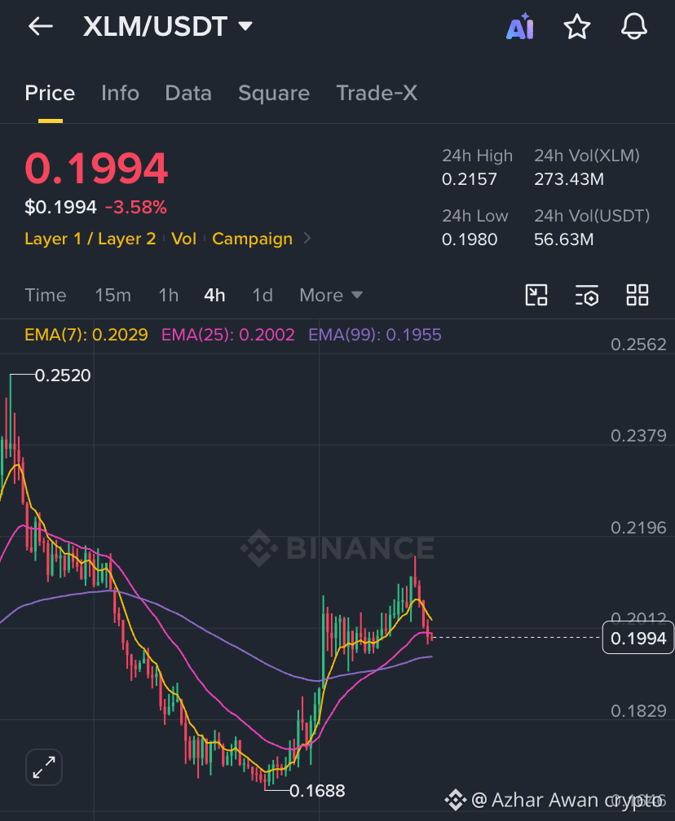Go back using the arrow icon
Viewport: 675px width, 821px height.
tap(41, 26)
